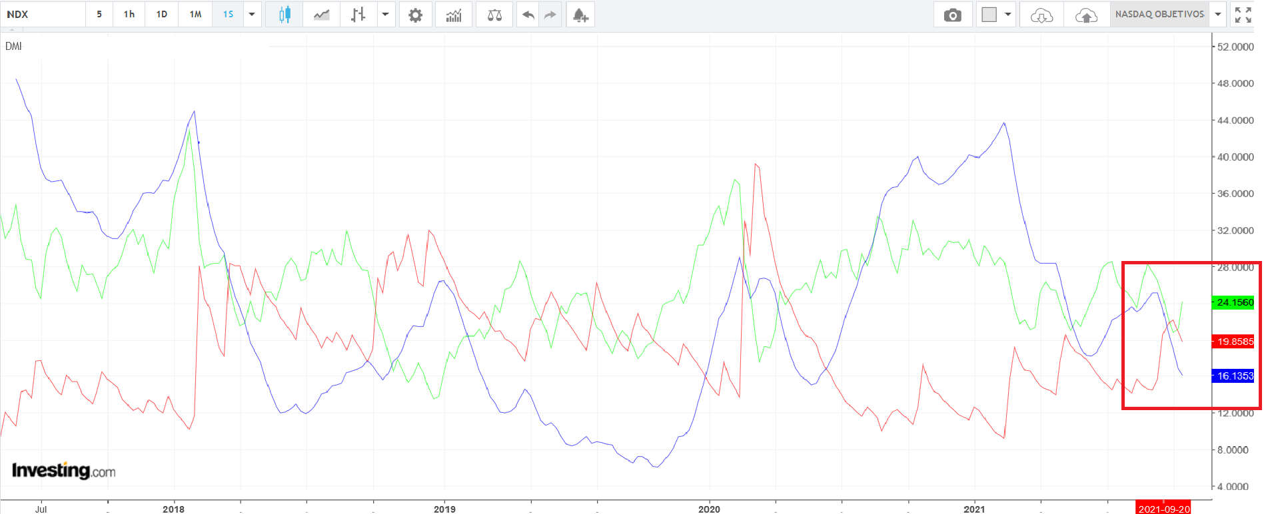Click the Jul label on time axis
Screen dimensions: 1264x514
pyautogui.click(x=41, y=509)
